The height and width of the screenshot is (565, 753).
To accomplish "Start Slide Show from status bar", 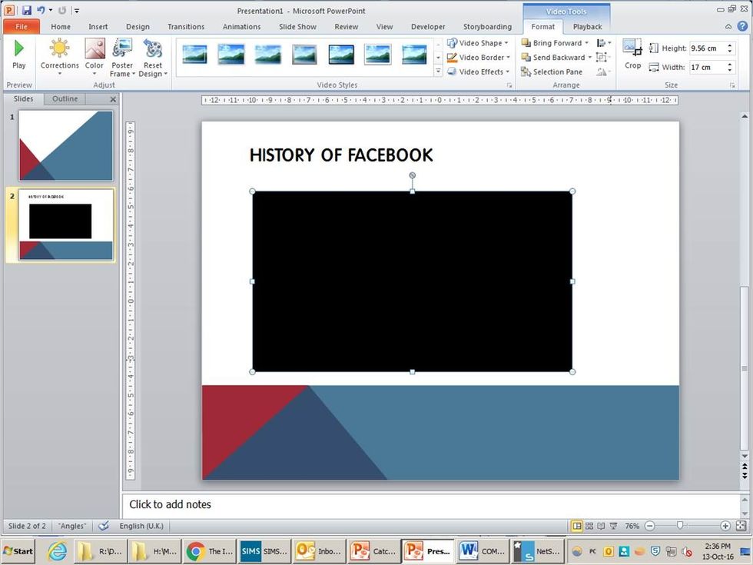I will point(613,526).
